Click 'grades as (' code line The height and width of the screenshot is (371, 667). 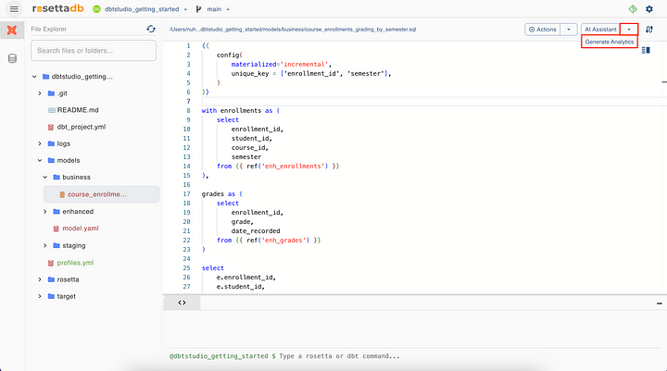point(222,193)
